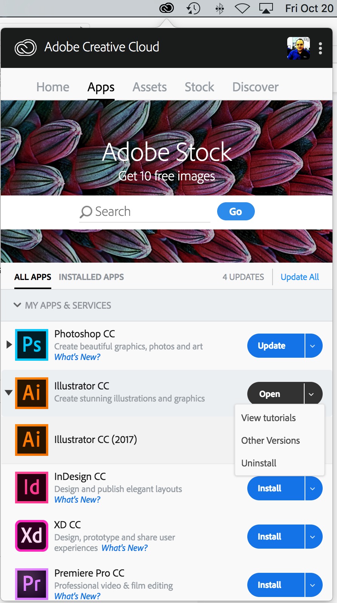Collapse My Apps & Services section
337x603 pixels.
tap(17, 305)
